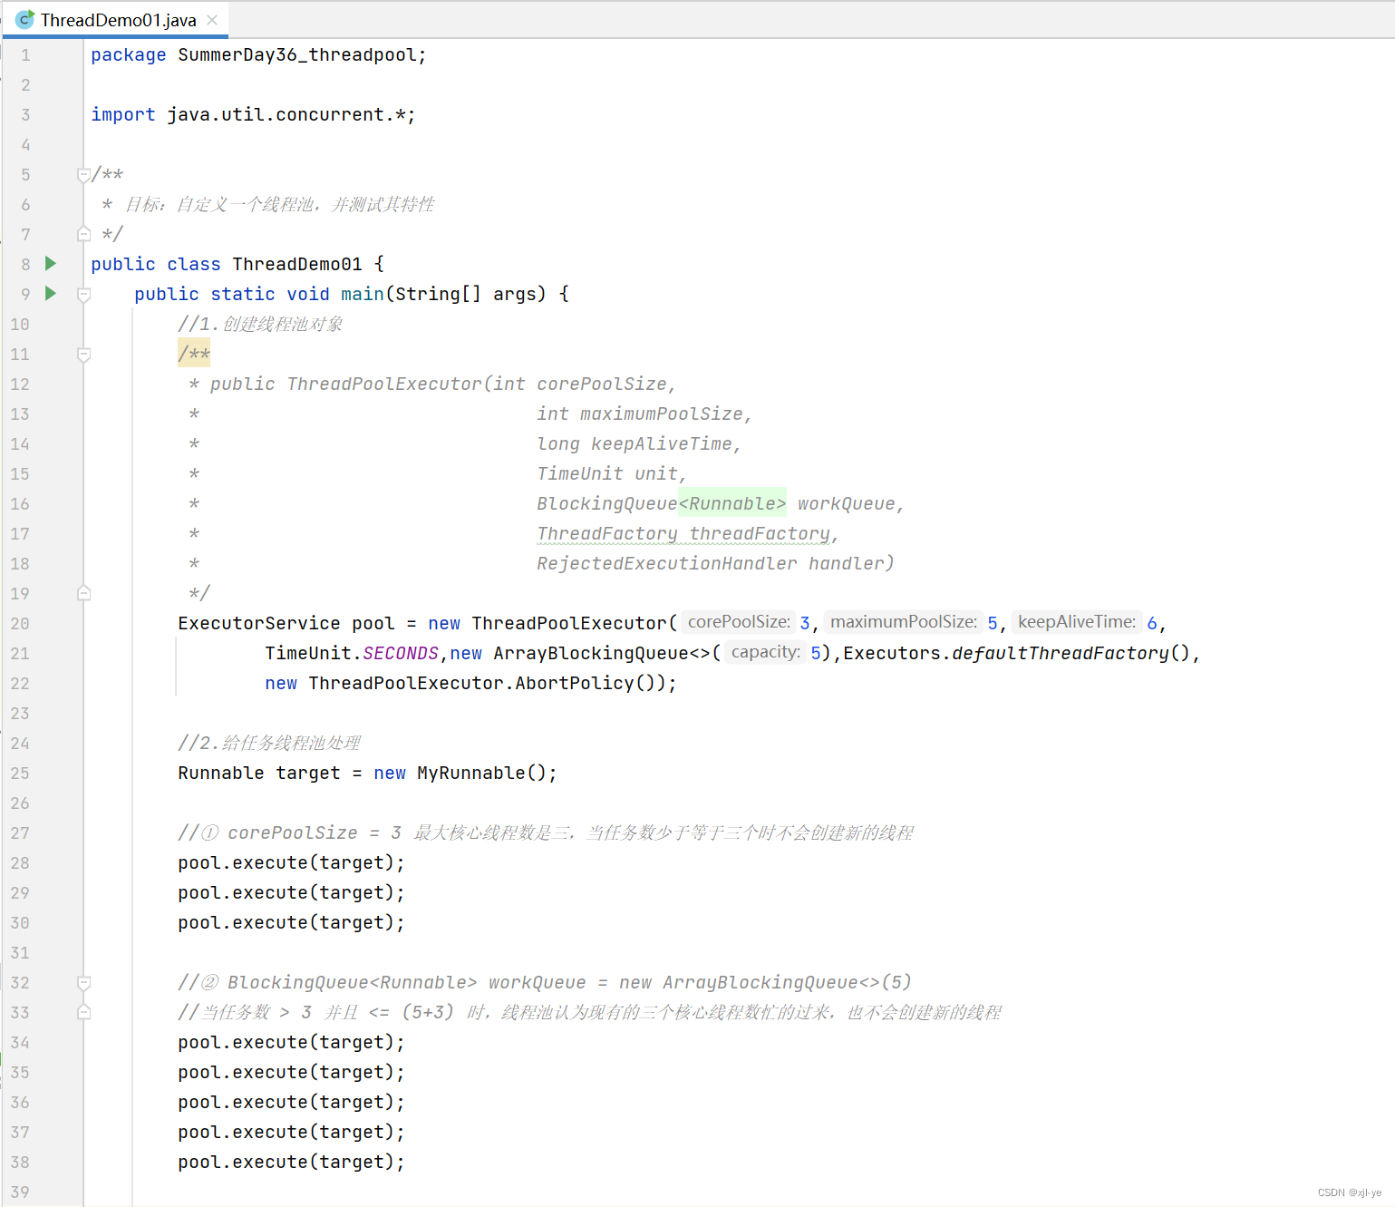Click defaultThreadFactory() call

1070,653
